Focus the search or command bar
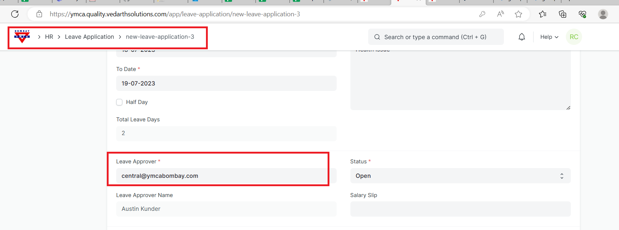This screenshot has width=619, height=230. 435,37
